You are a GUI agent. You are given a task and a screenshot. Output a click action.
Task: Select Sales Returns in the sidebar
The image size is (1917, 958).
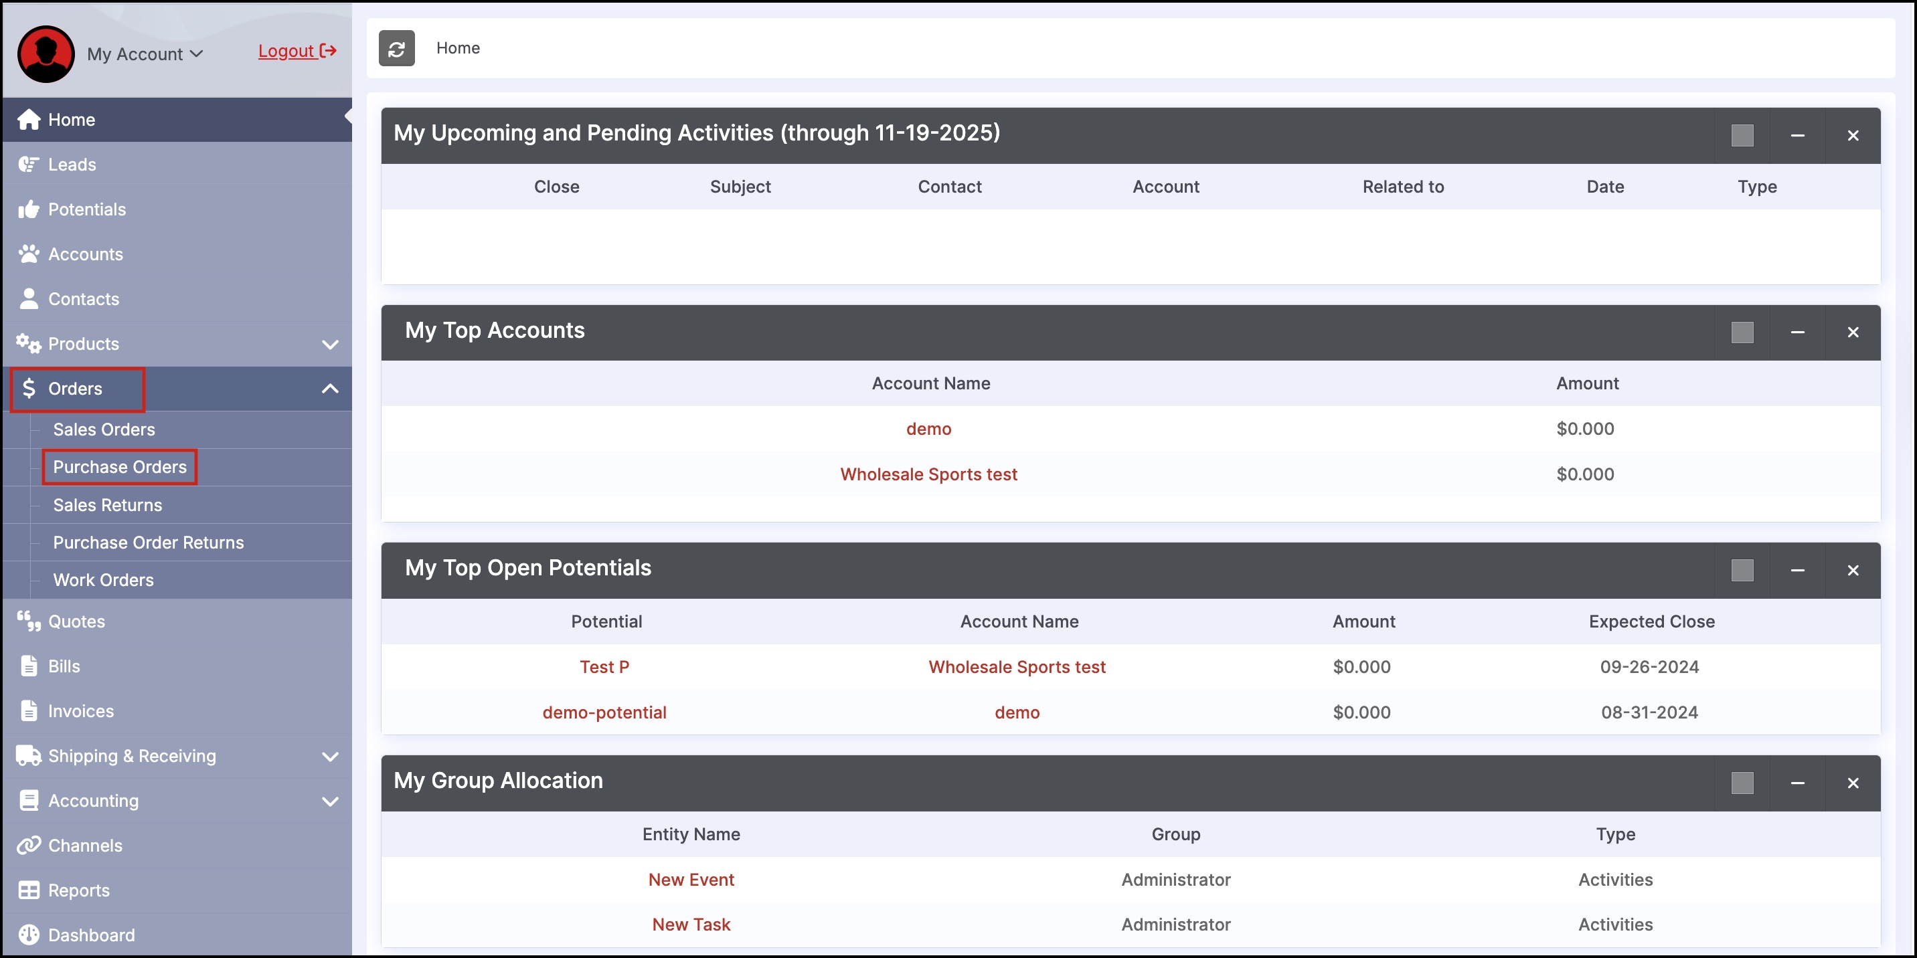107,505
